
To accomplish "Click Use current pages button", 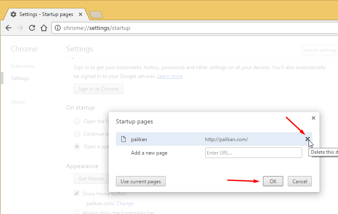I will pyautogui.click(x=140, y=181).
